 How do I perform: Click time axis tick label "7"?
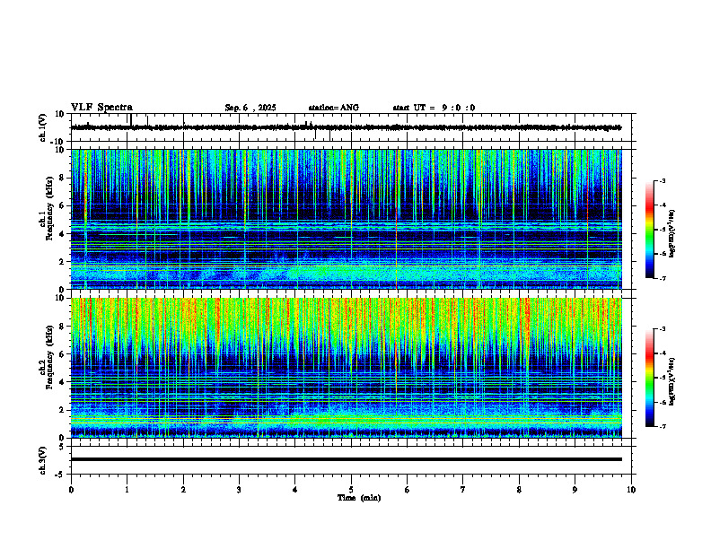(x=463, y=490)
